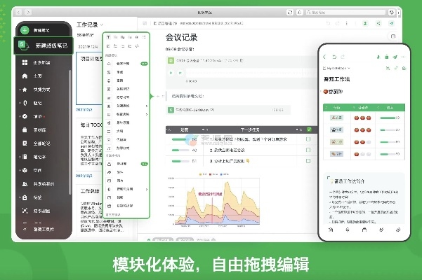Open the vertical three-dot more menu in editor
Image resolution: width=422 pixels, height=280 pixels.
[347, 23]
